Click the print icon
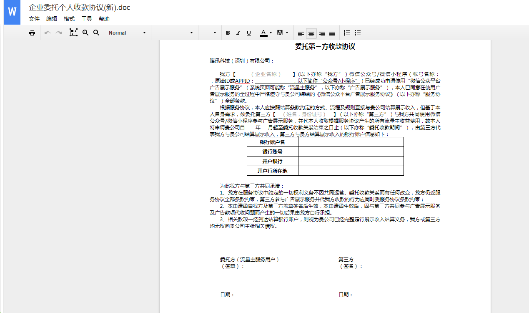The image size is (529, 313). (32, 33)
